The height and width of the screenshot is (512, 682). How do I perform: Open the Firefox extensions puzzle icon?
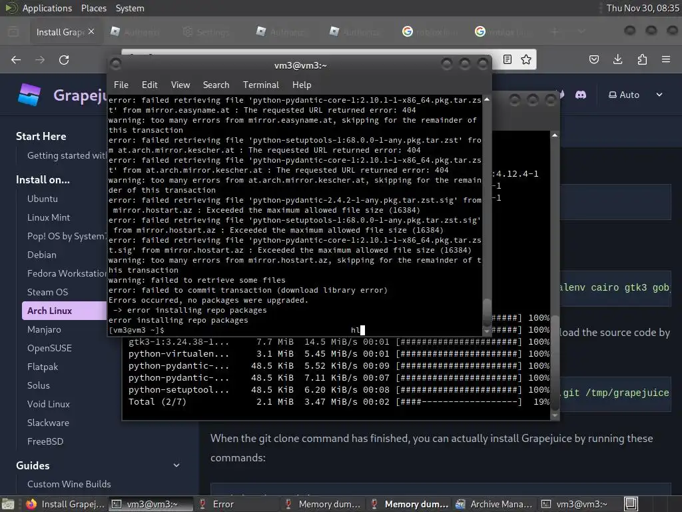[642, 59]
